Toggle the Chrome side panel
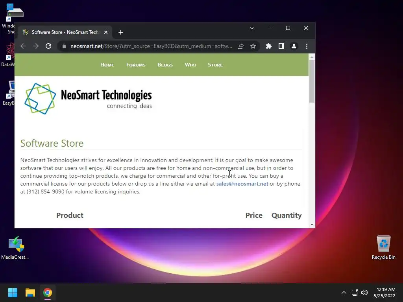This screenshot has width=403, height=302. tap(281, 46)
